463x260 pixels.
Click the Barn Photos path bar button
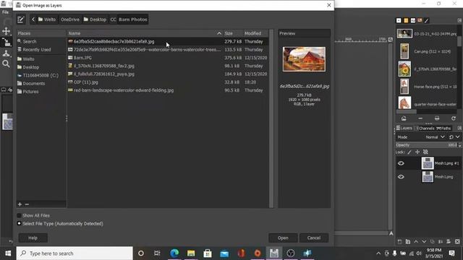pyautogui.click(x=133, y=19)
